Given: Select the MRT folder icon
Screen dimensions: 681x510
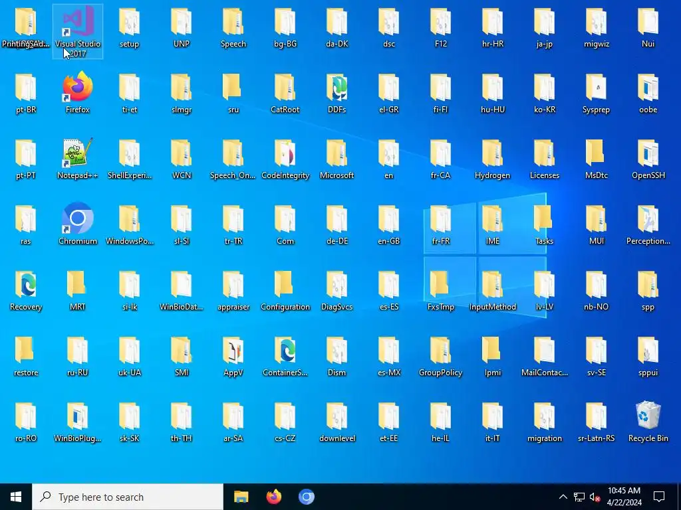Looking at the screenshot, I should pyautogui.click(x=78, y=290).
